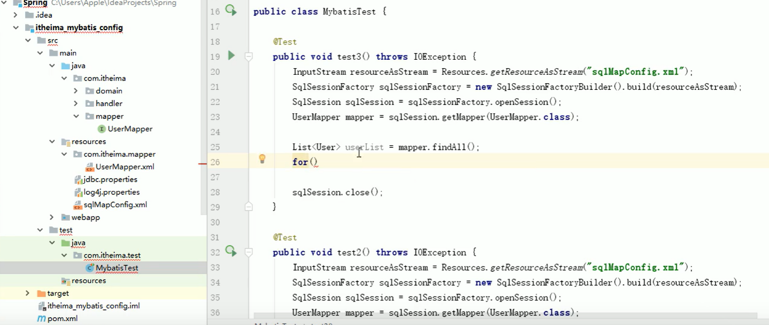Image resolution: width=769 pixels, height=325 pixels.
Task: Run test2 via its gutter run icon
Action: (x=230, y=252)
